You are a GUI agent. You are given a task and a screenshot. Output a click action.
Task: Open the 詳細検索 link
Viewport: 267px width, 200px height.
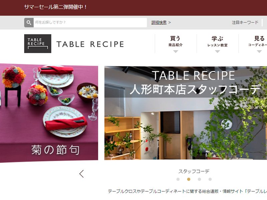pos(159,22)
